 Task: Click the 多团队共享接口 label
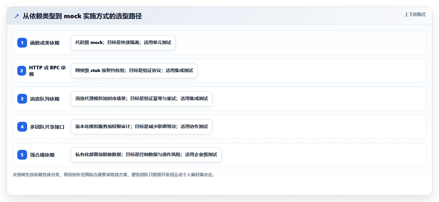[x=47, y=127]
